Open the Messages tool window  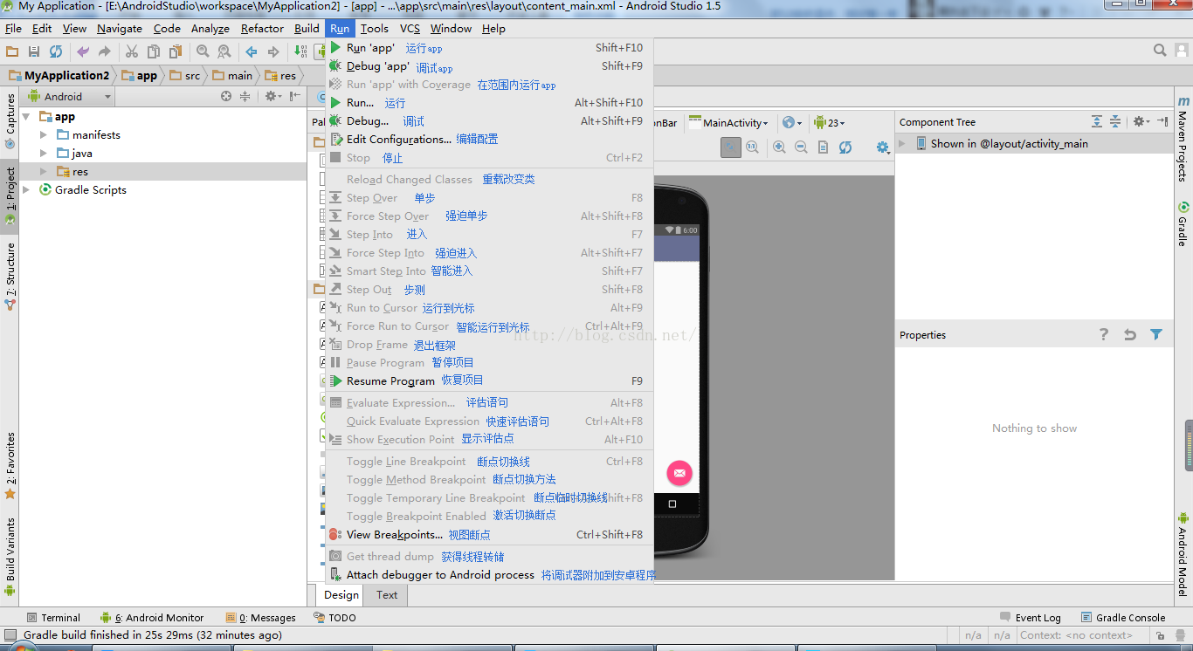[260, 618]
